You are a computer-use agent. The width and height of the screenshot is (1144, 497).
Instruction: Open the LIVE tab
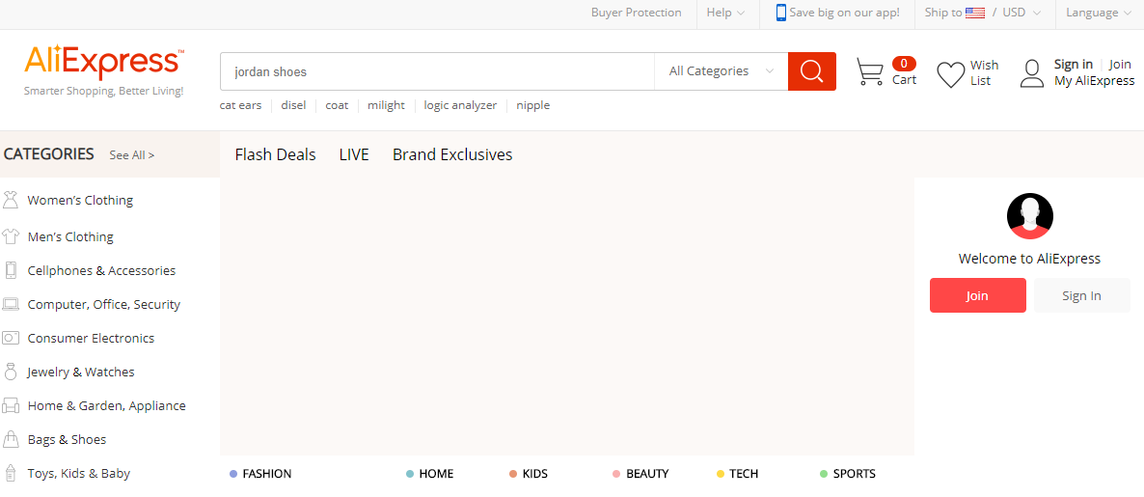point(354,154)
